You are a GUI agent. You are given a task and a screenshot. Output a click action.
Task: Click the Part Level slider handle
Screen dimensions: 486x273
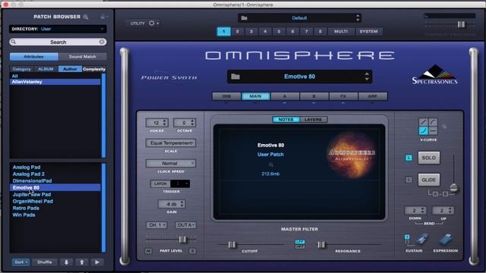click(182, 240)
